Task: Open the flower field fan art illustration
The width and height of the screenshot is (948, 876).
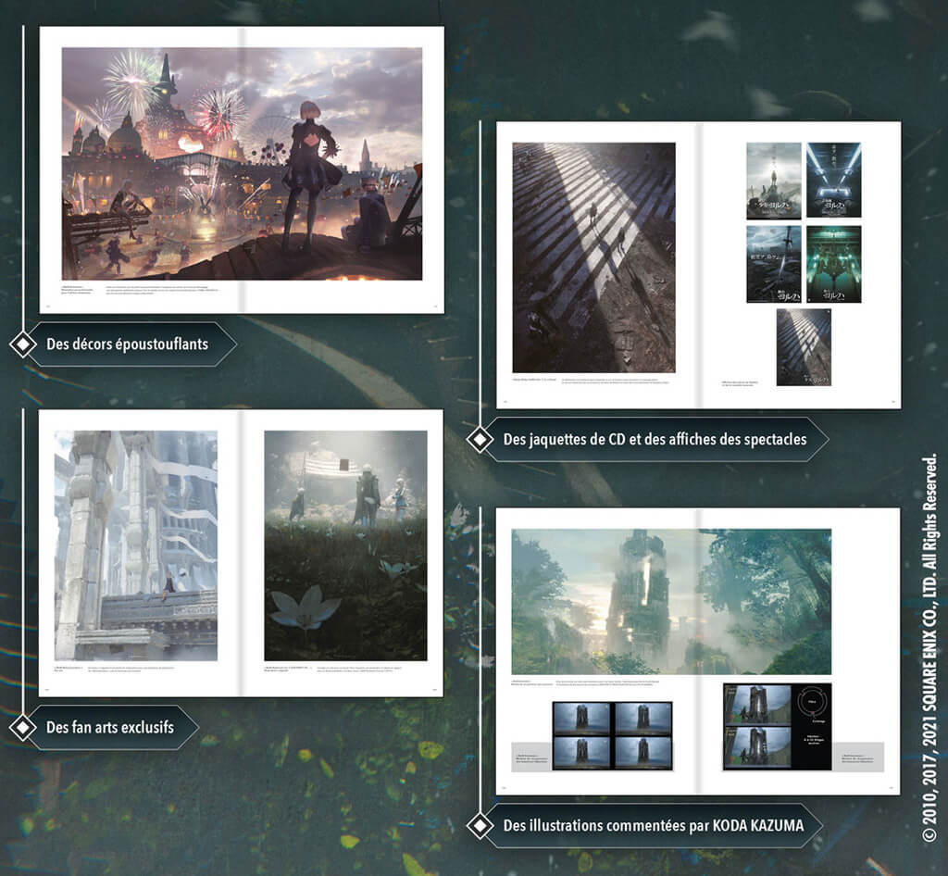Action: click(345, 545)
